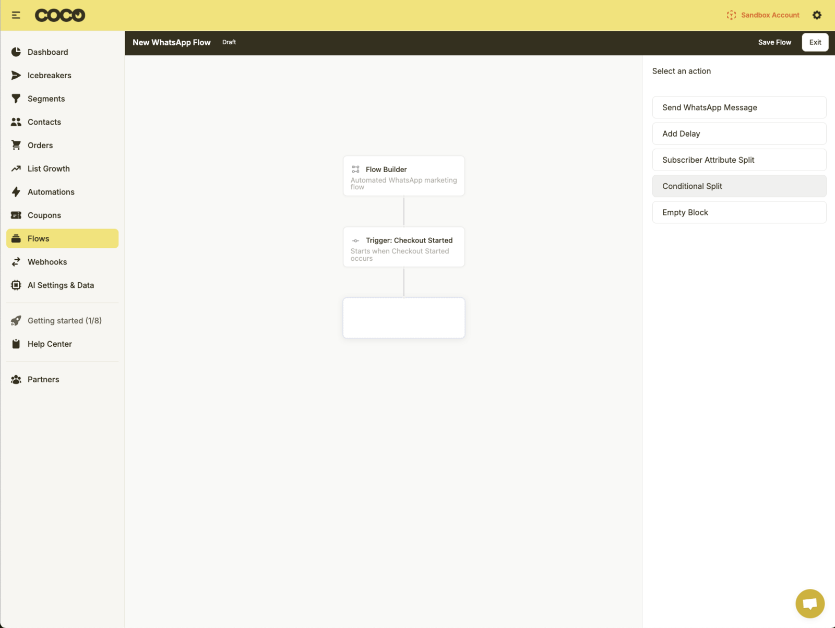The height and width of the screenshot is (628, 835).
Task: Save the current flow
Action: point(774,42)
